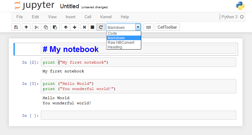Click the empty last code cell
The image size is (252, 135).
tap(138, 115)
